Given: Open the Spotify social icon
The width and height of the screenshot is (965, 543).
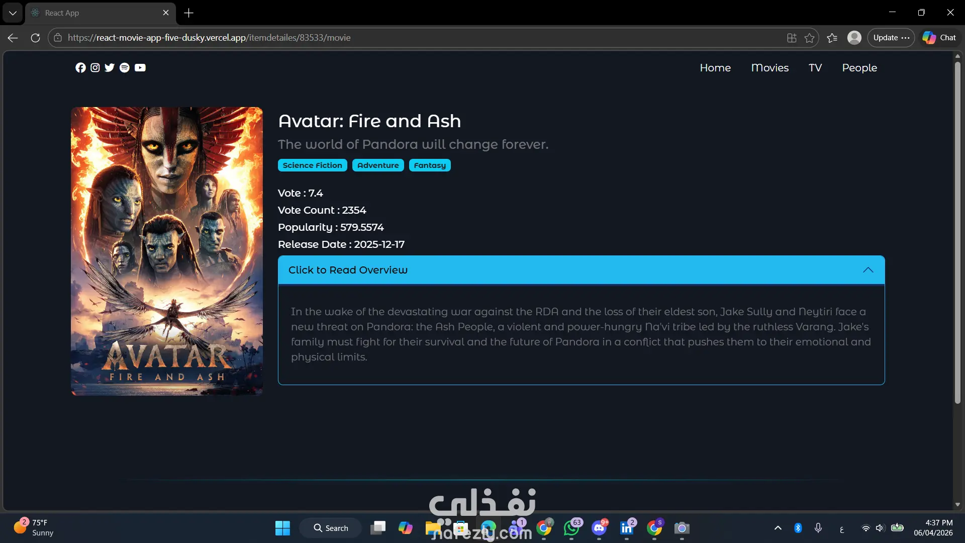Looking at the screenshot, I should coord(125,68).
